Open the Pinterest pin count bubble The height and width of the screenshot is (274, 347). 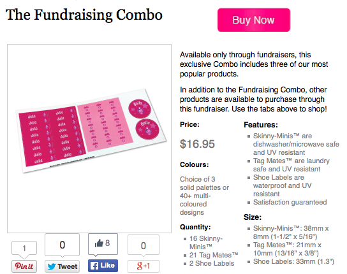click(24, 248)
